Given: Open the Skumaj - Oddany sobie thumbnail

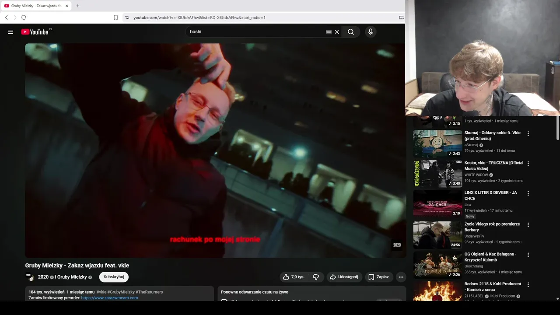Looking at the screenshot, I should [x=437, y=143].
